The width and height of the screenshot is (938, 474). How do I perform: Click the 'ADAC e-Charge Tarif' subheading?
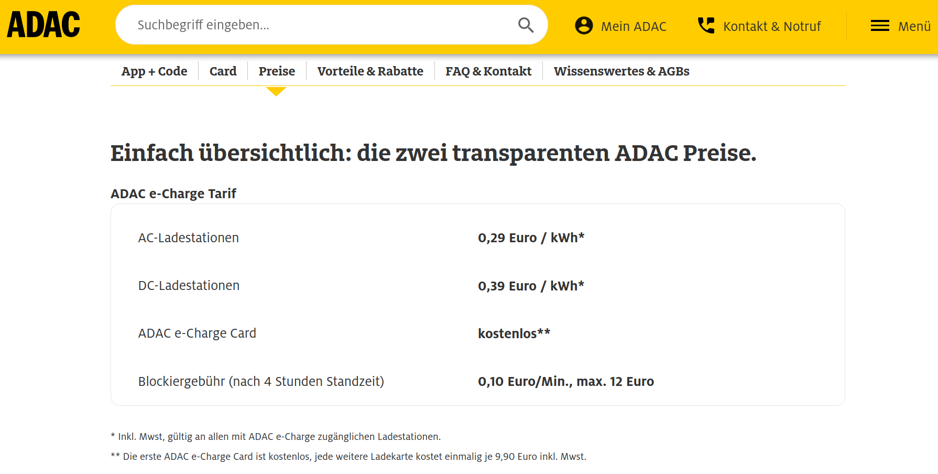pos(173,193)
